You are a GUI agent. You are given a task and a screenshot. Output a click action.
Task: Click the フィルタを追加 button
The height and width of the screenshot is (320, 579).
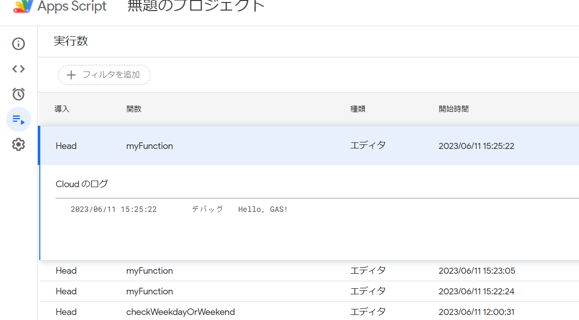coord(104,74)
